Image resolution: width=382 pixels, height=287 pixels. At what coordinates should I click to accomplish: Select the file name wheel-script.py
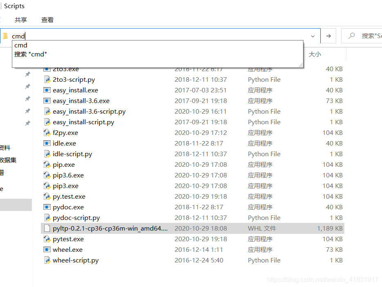[76, 260]
